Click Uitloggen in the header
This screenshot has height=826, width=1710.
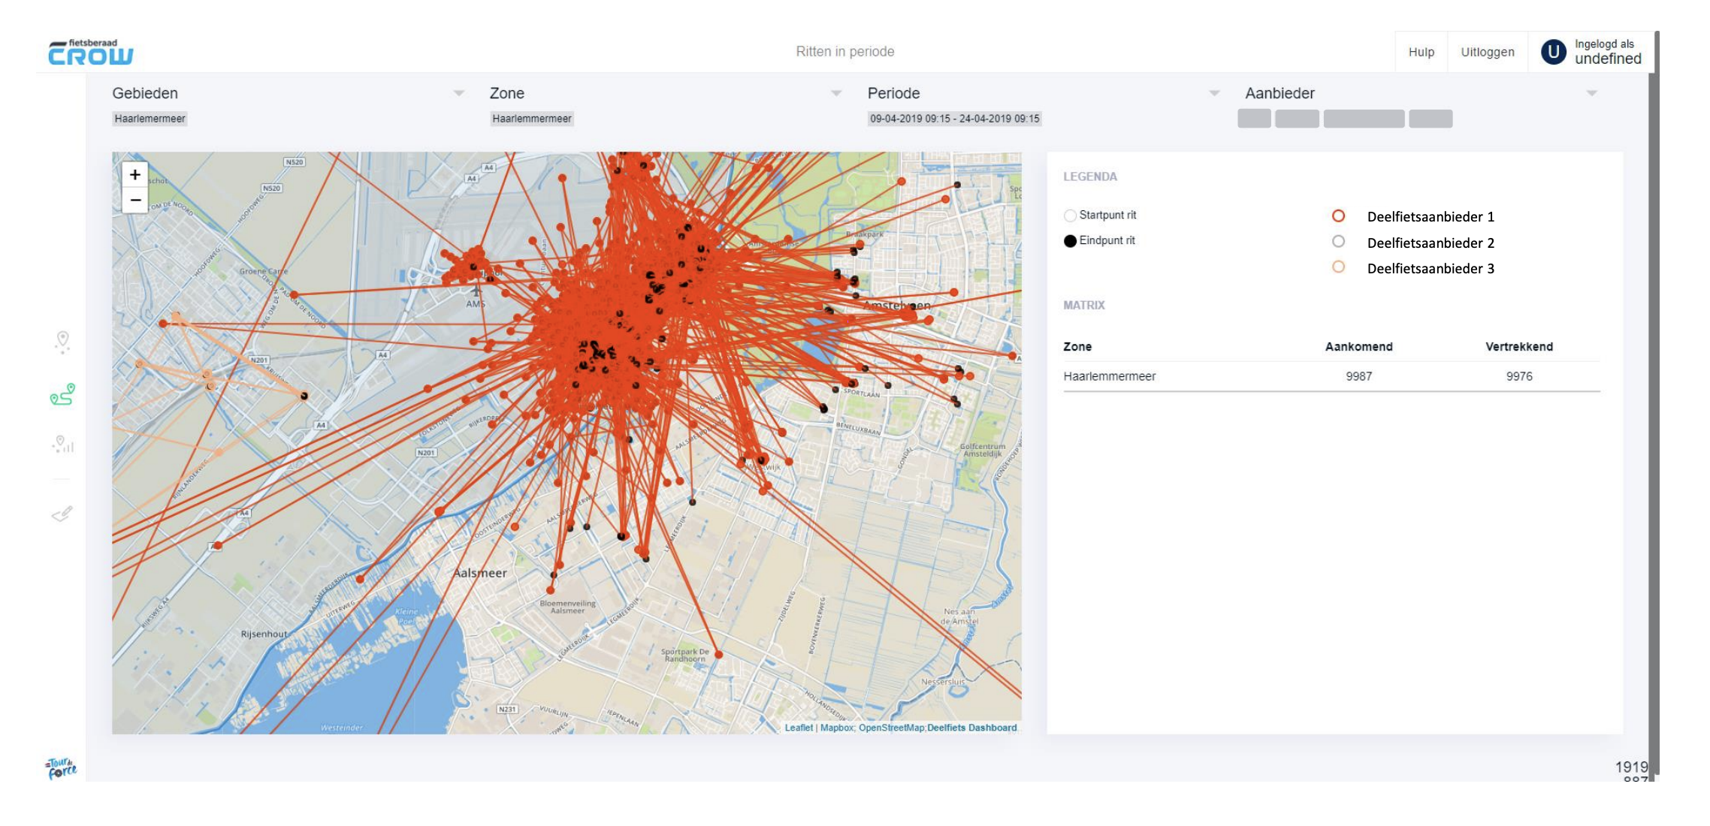click(x=1487, y=52)
